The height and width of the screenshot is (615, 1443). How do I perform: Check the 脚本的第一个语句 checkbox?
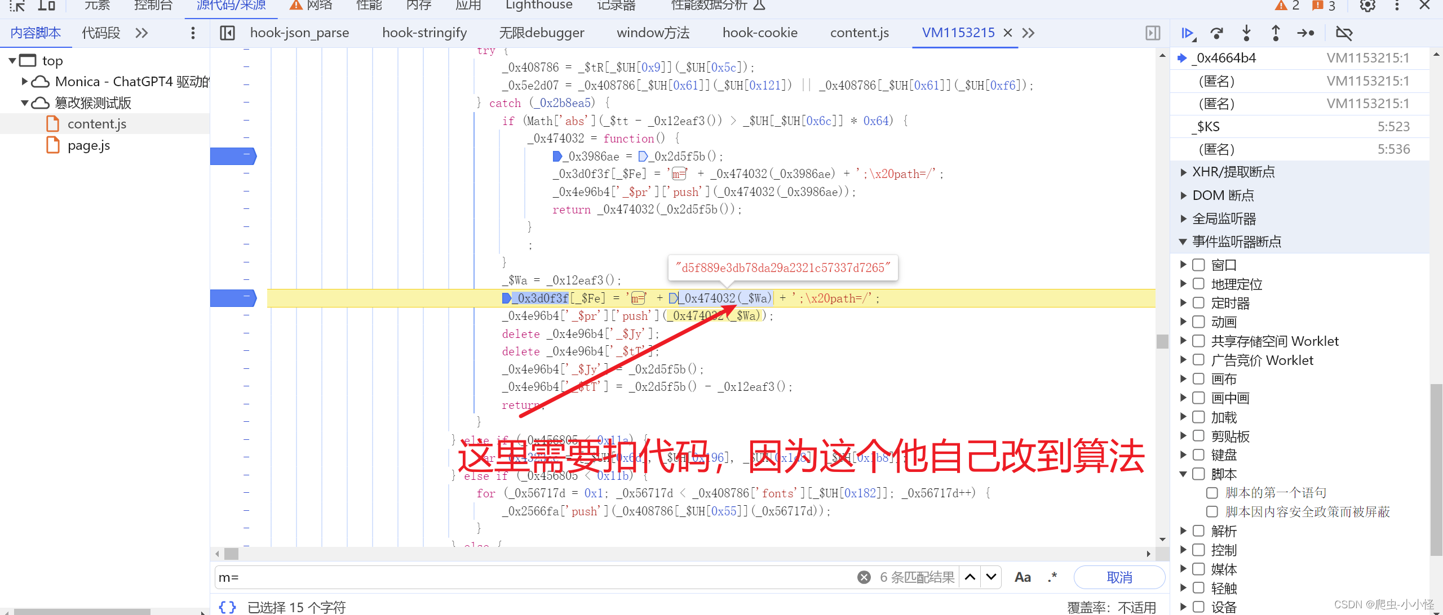click(1212, 493)
